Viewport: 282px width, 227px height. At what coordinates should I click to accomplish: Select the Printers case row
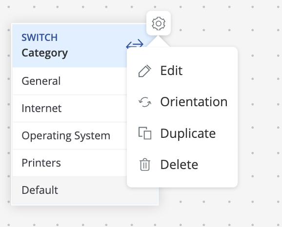70,163
